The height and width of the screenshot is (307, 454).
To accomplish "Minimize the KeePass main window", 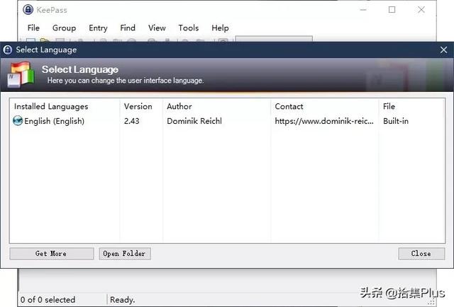I will (363, 10).
